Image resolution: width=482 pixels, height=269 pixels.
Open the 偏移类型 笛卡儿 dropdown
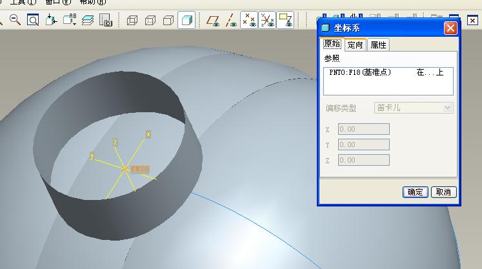click(x=414, y=108)
